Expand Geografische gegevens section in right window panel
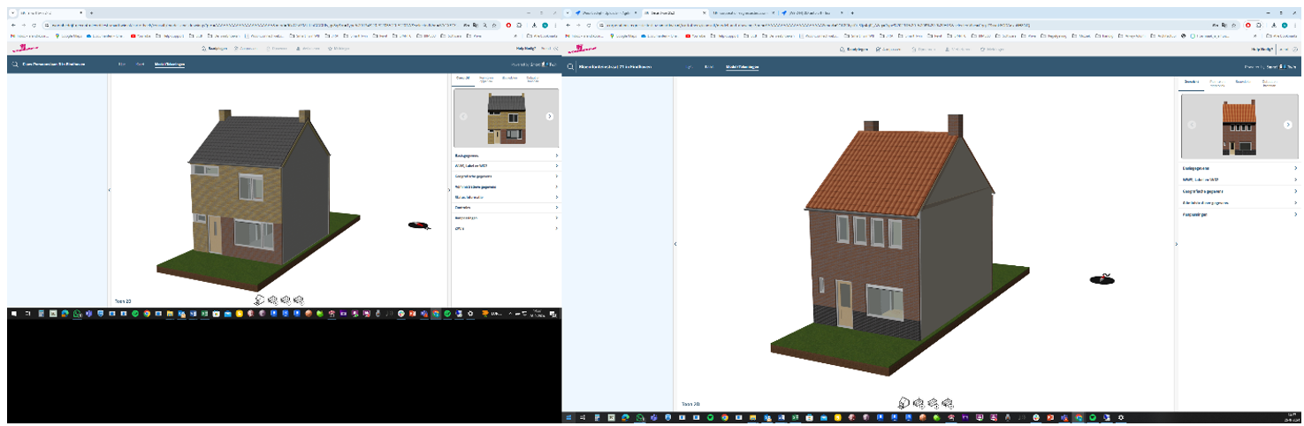Screen dimensions: 1304x426 pyautogui.click(x=1239, y=191)
